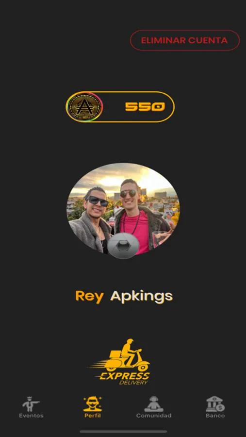Tap the home indicator bar
The height and width of the screenshot is (437, 246).
(x=123, y=432)
